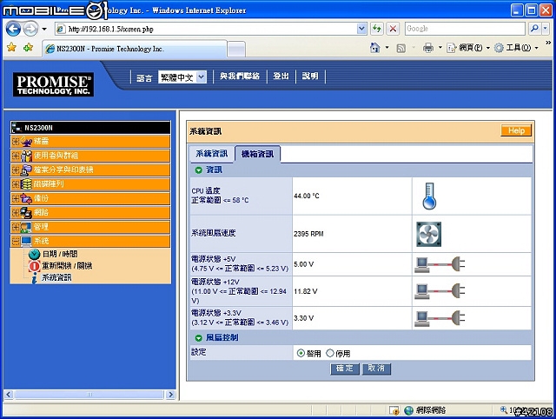The width and height of the screenshot is (556, 419).
Task: Click the 說明 help link in header
Action: tap(310, 76)
